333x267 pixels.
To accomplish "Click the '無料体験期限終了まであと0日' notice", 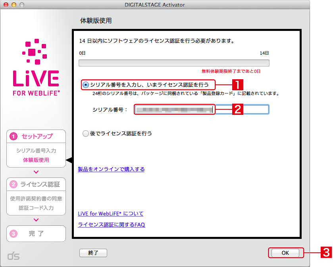I will 231,71.
